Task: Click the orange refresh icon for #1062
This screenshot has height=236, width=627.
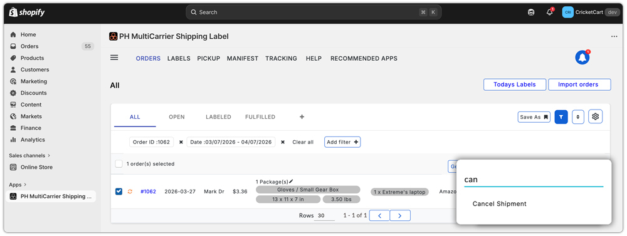Action: (130, 192)
